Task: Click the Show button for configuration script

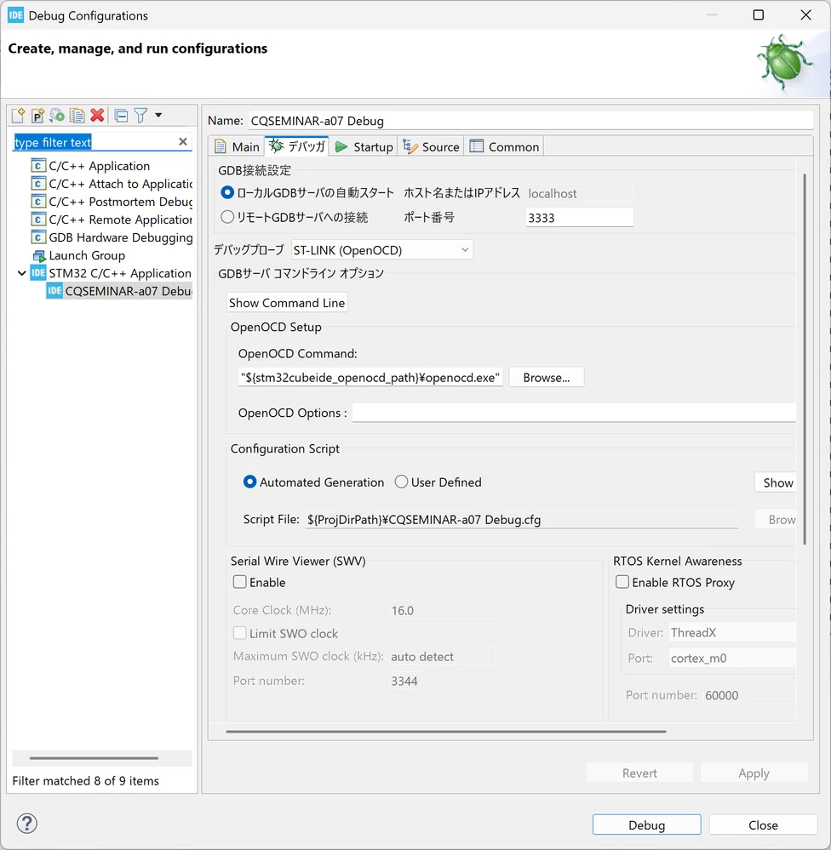Action: click(x=776, y=482)
